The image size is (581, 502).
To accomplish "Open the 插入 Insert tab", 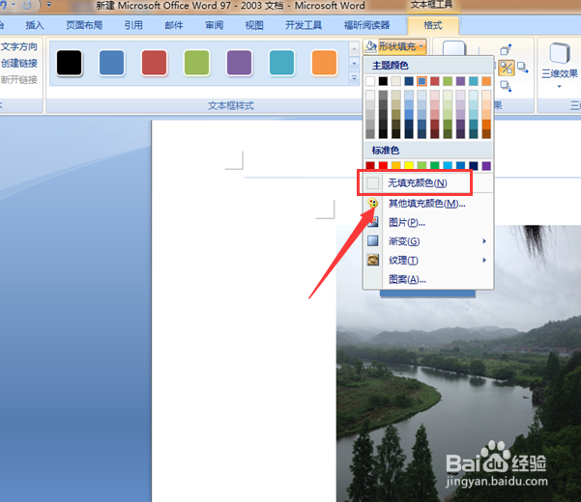I will point(35,25).
